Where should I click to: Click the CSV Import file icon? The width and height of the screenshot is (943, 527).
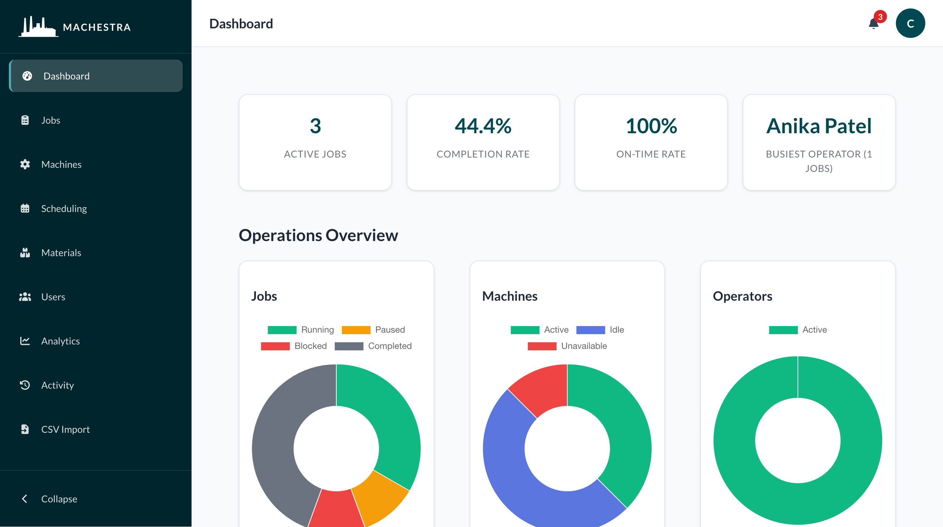tap(25, 429)
